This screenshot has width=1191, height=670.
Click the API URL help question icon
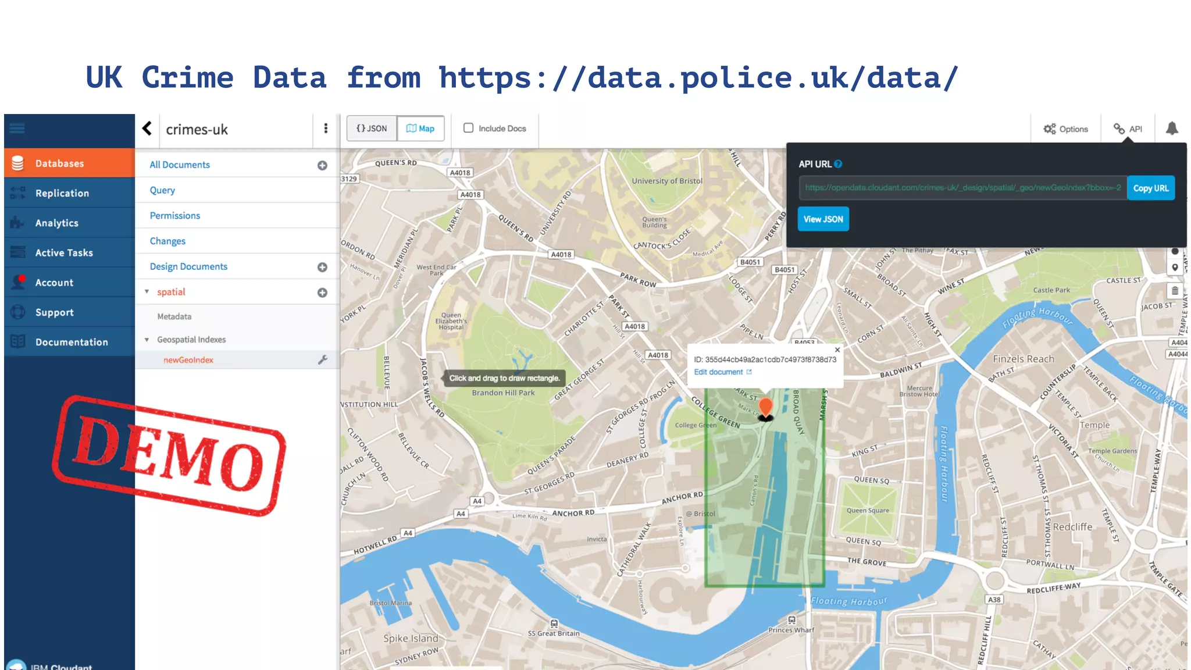[x=838, y=164]
